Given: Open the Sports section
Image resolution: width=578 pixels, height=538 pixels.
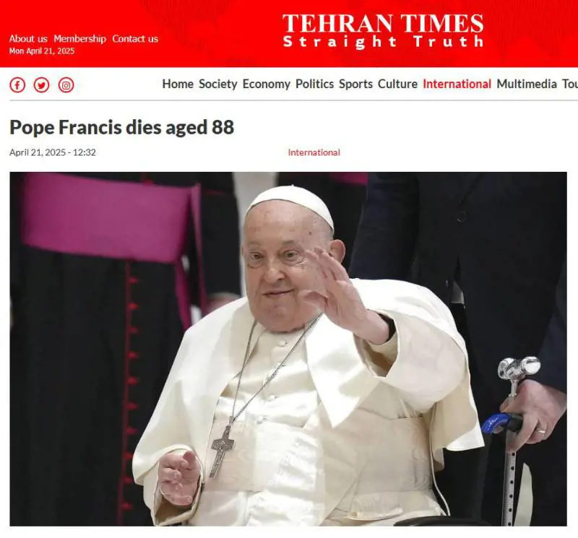Looking at the screenshot, I should coord(355,84).
